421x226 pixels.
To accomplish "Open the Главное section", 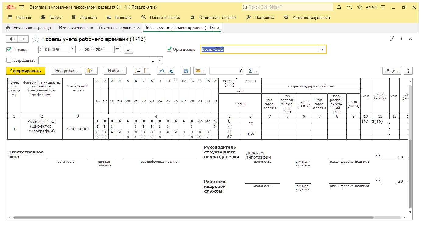I will pos(19,18).
